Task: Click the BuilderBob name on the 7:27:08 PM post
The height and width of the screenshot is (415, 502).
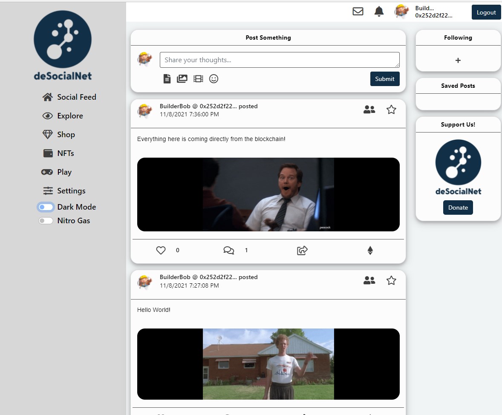Action: (x=175, y=277)
